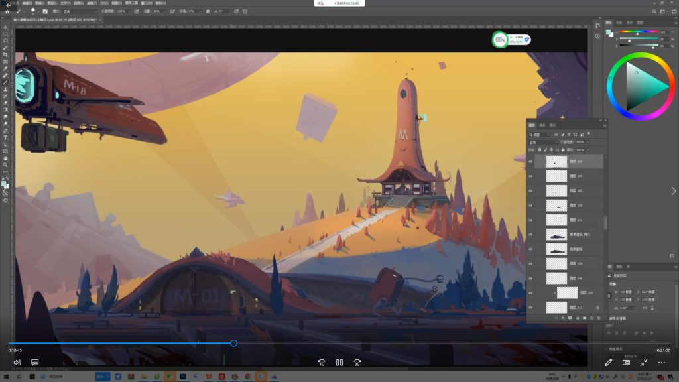Select the Type tool in toolbar
The image size is (679, 382).
[5, 137]
